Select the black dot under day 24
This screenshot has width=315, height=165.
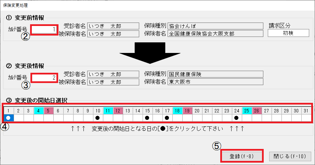pyautogui.click(x=236, y=118)
